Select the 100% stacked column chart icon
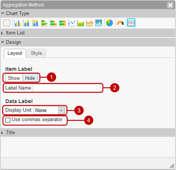This screenshot has width=176, height=170. click(36, 23)
